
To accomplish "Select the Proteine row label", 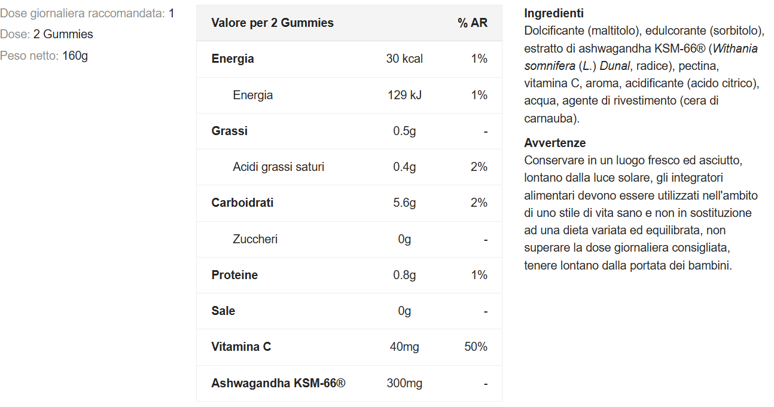I will (234, 275).
